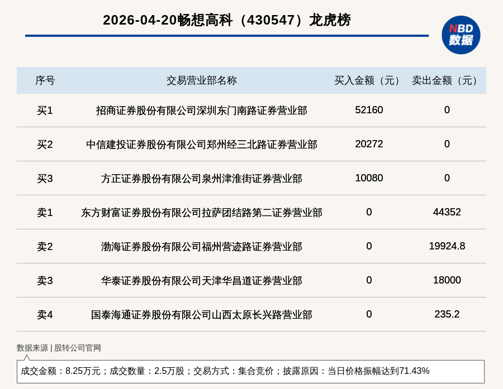Select the 买1 row label

(x=45, y=111)
